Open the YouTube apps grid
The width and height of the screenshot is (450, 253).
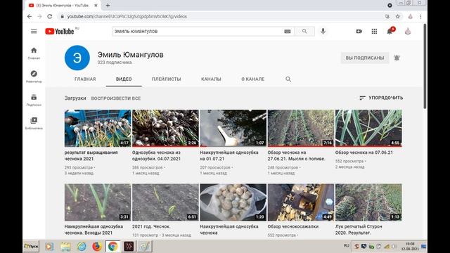[374, 31]
